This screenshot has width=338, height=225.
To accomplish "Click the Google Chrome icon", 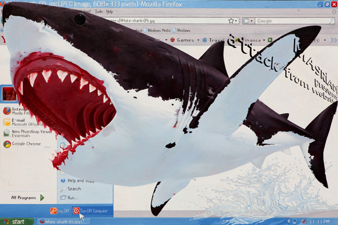I will pos(7,144).
